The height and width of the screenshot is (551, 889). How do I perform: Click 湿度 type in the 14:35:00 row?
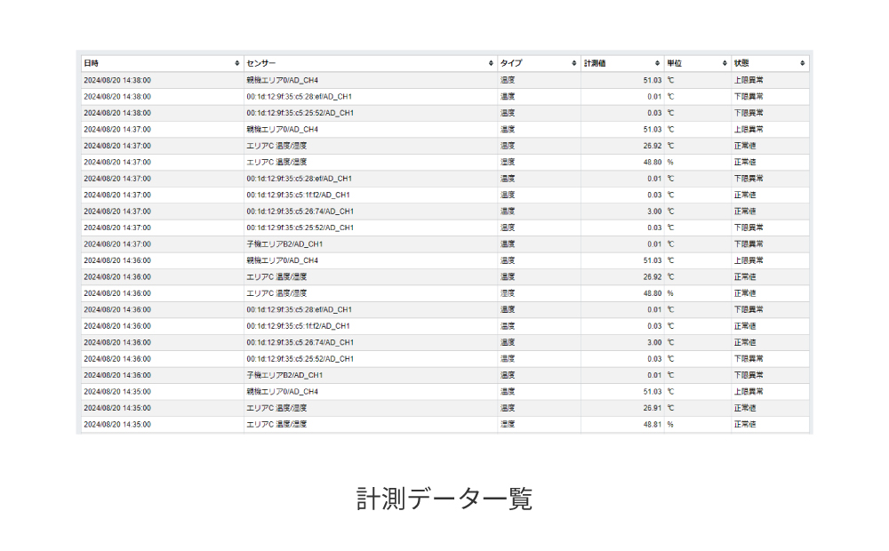tap(508, 425)
